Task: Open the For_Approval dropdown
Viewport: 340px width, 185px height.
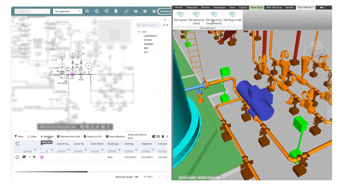Action: (67, 11)
